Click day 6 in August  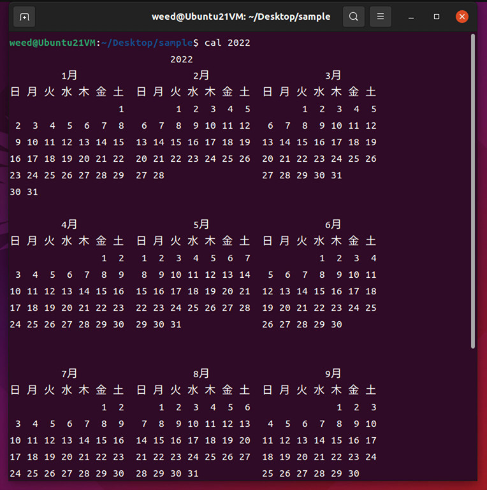(x=247, y=407)
